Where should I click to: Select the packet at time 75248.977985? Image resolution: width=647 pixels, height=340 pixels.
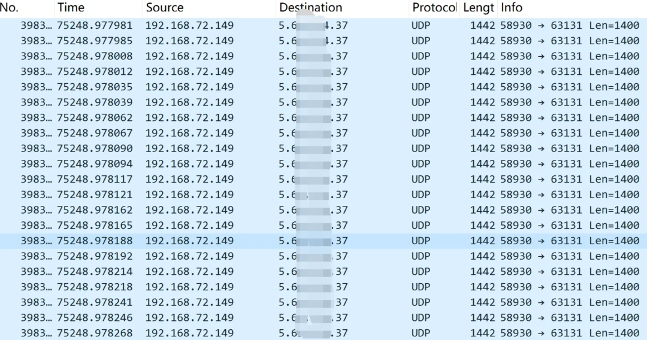pos(95,41)
